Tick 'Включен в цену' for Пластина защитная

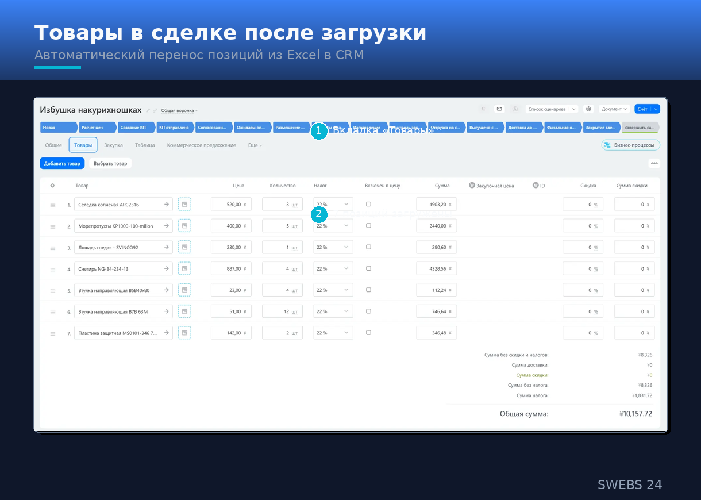pyautogui.click(x=368, y=332)
